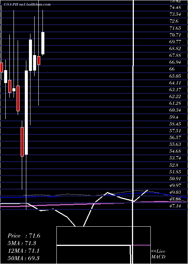Click the last white candlestick near 70.71

tap(43, 43)
